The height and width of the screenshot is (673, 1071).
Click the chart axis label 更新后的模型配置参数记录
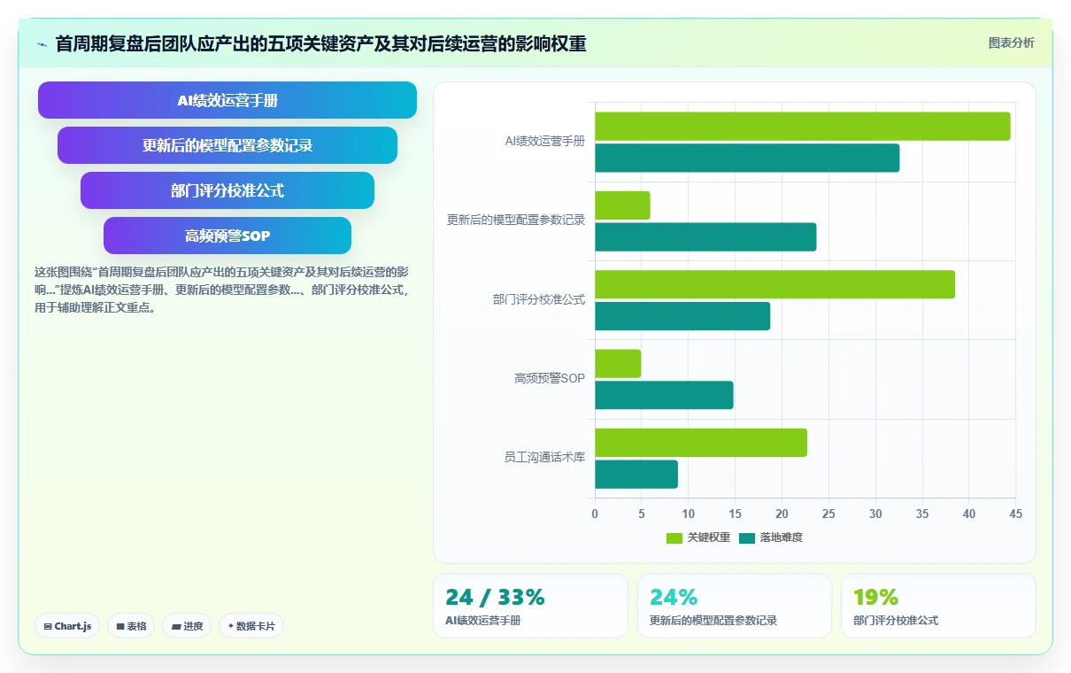click(516, 220)
